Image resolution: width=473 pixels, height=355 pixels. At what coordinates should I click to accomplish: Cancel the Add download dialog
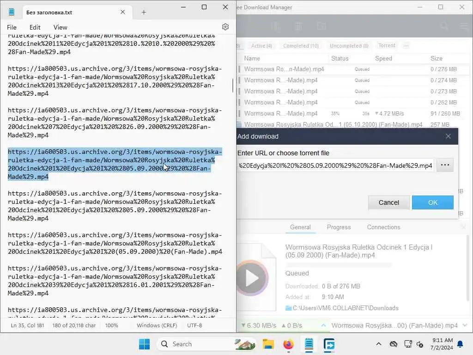(389, 202)
